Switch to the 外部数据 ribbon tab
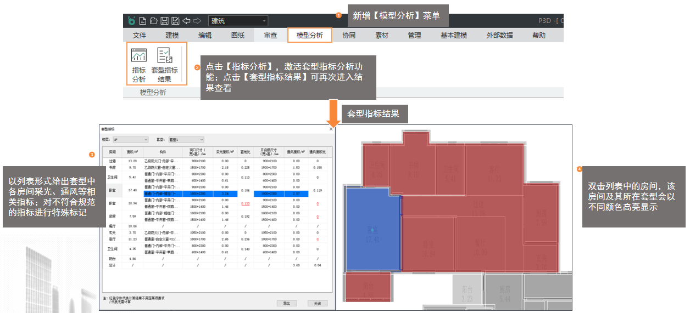Viewport: 690px width, 313px height. [x=499, y=35]
